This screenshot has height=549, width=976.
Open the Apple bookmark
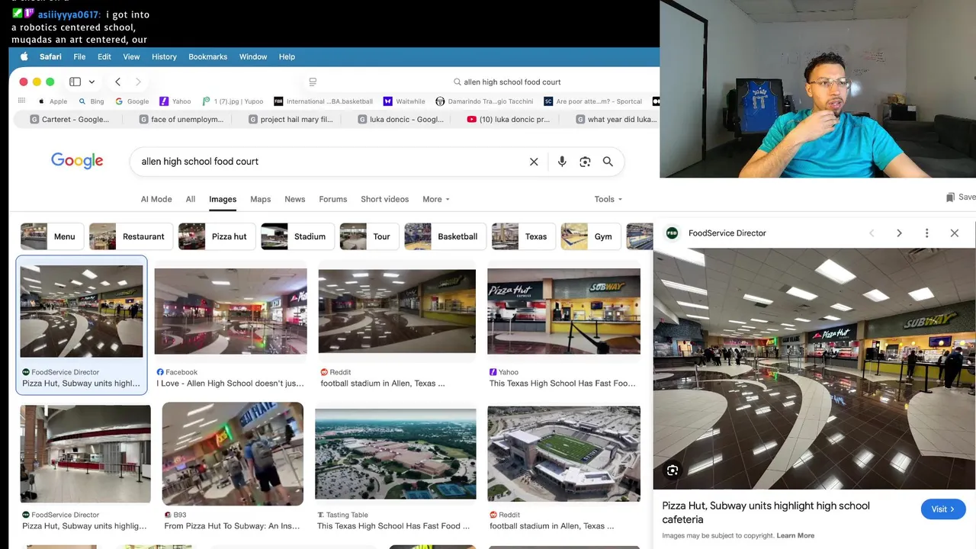pos(53,101)
